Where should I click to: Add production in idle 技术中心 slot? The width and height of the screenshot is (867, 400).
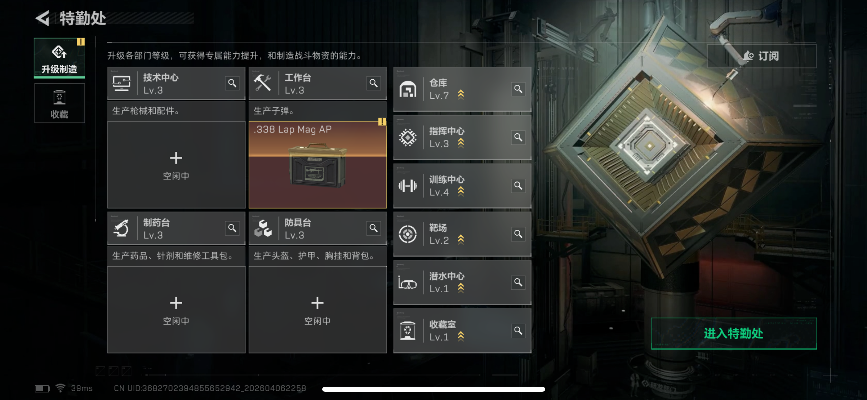pyautogui.click(x=176, y=165)
